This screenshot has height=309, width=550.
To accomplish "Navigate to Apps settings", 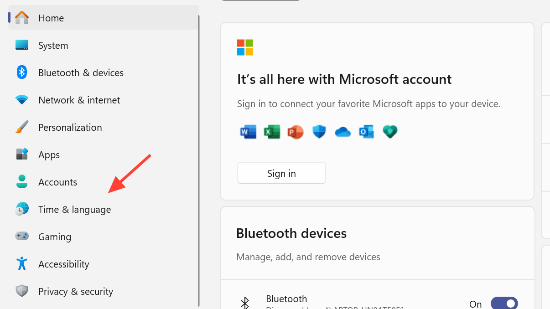I will [104, 154].
